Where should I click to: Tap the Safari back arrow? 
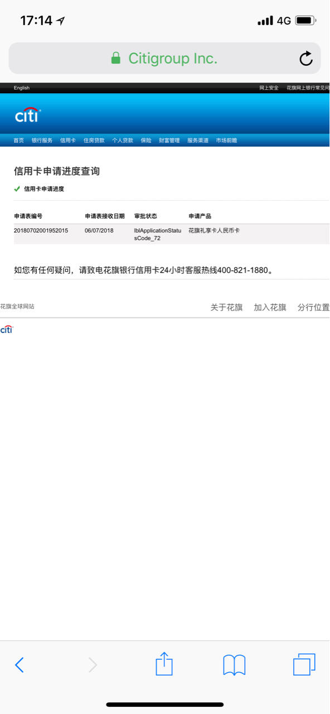click(20, 665)
